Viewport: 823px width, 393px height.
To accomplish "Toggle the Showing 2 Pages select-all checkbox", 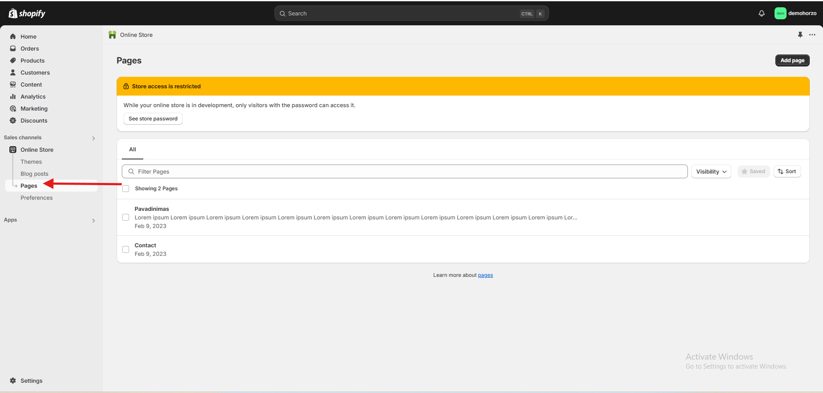I will [126, 189].
